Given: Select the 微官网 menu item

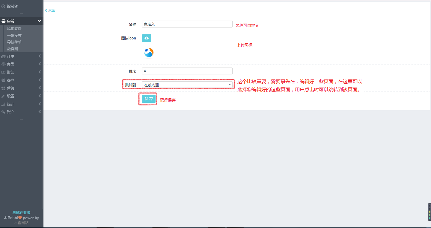Looking at the screenshot, I should (13, 49).
